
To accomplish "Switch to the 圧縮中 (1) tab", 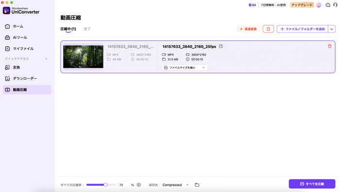I will [x=68, y=29].
